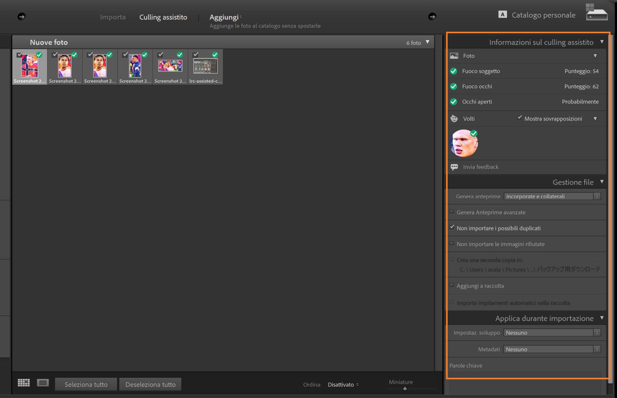Image resolution: width=617 pixels, height=398 pixels.
Task: Click green check icon next to Fuoco soggetto
Action: [454, 71]
